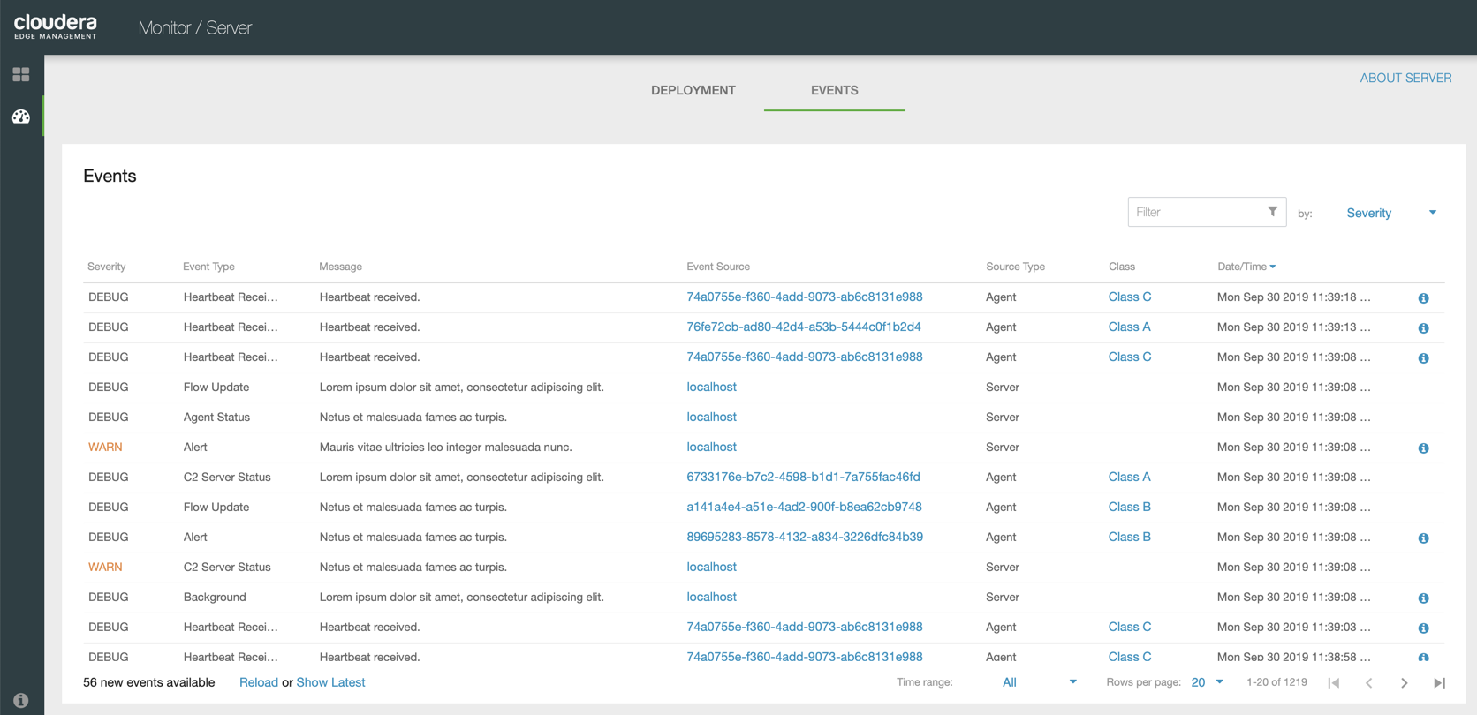Click the Show Latest link
The width and height of the screenshot is (1477, 715).
330,682
